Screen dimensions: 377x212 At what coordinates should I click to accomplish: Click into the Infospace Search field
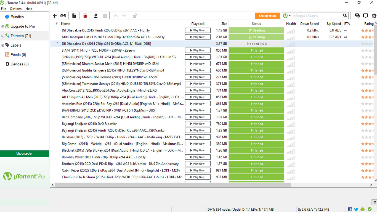[316, 16]
